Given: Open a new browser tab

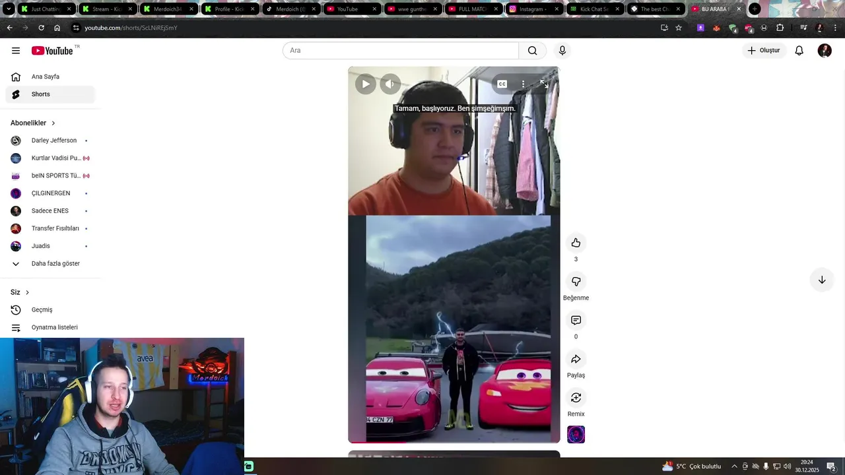Looking at the screenshot, I should click(x=755, y=9).
